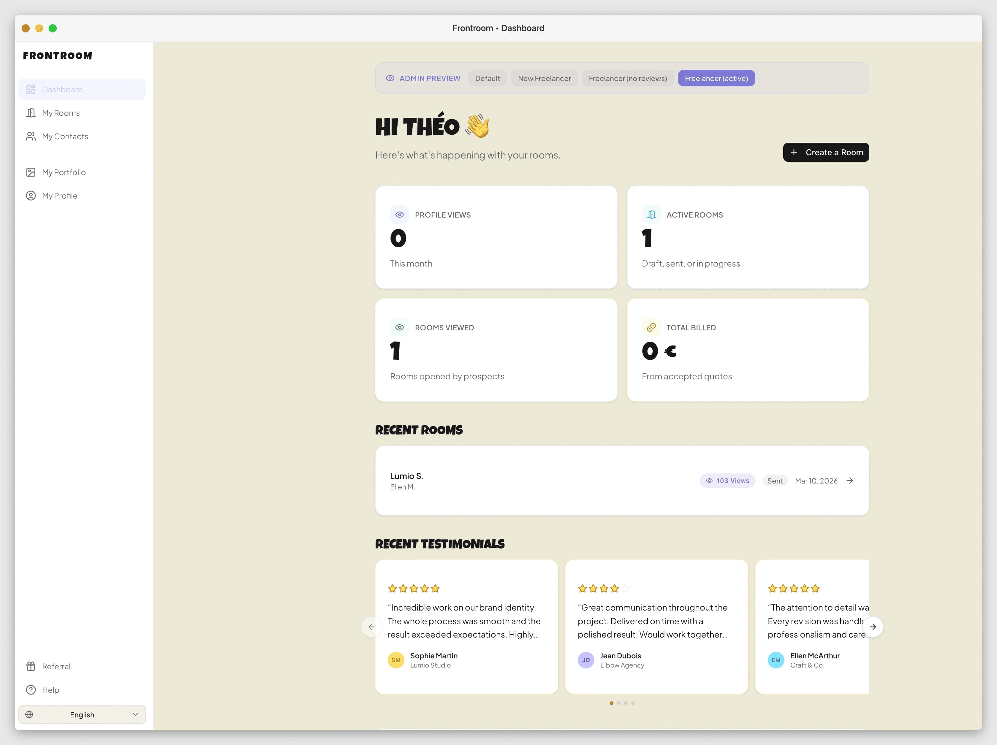Show next testimonials with right arrow
This screenshot has width=997, height=745.
point(873,627)
